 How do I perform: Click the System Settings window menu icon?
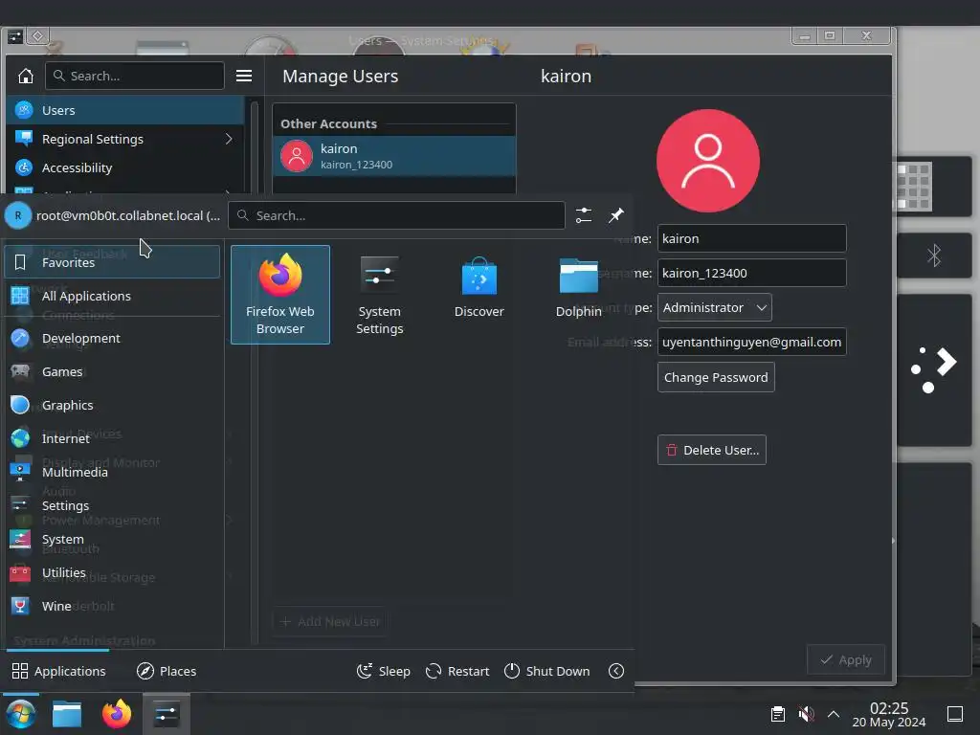pyautogui.click(x=15, y=36)
